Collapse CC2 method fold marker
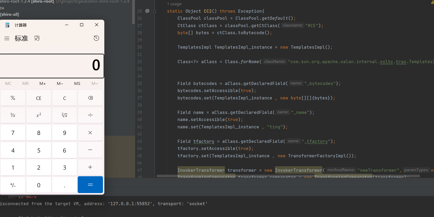Viewport: 434px width, 217px height. [x=155, y=11]
